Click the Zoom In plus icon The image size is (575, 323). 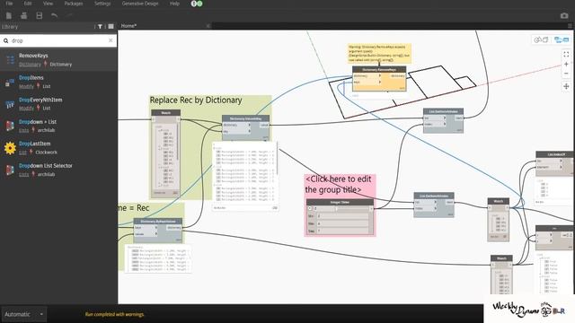[566, 64]
